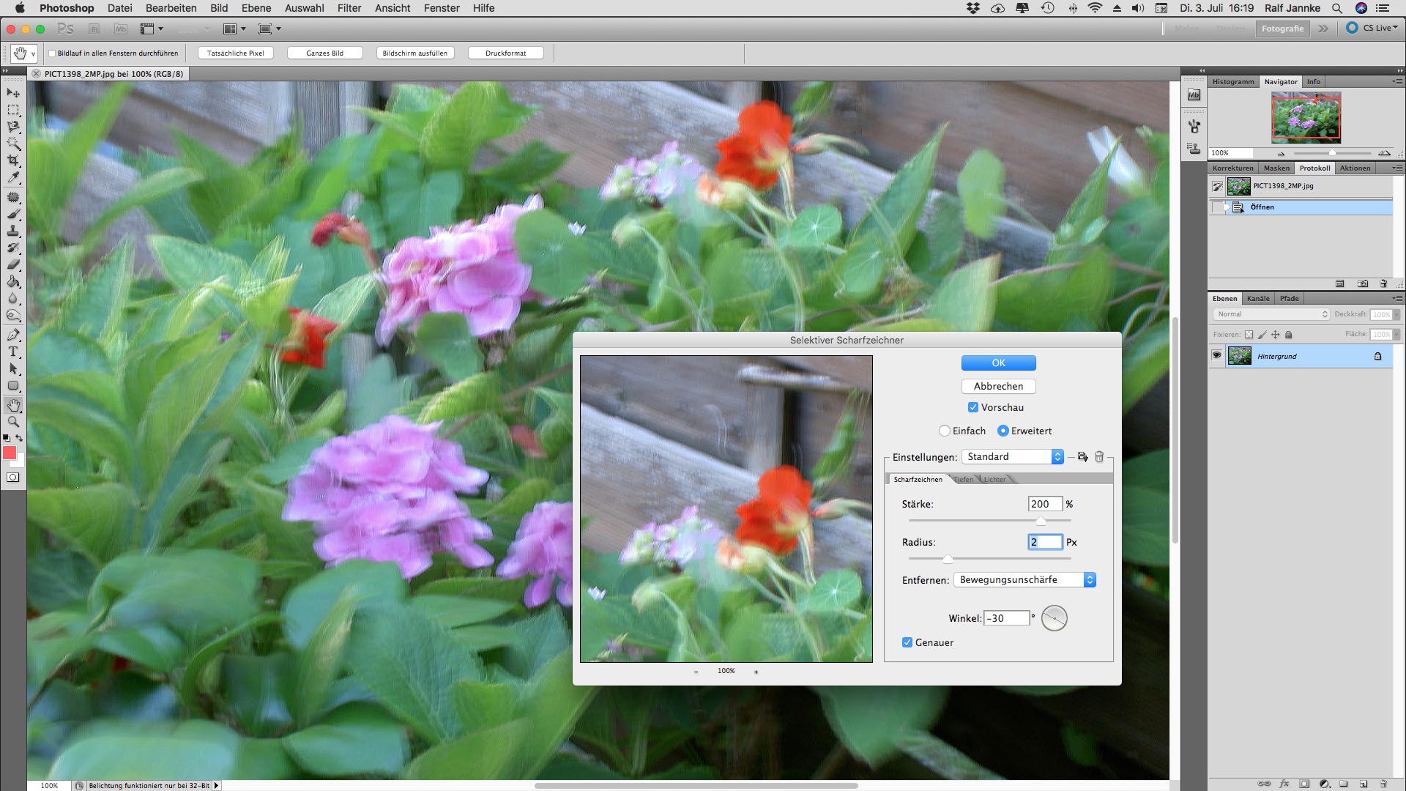Screen dimensions: 1406x791
Task: Select the Rectangular Marquee tool
Action: pos(13,110)
